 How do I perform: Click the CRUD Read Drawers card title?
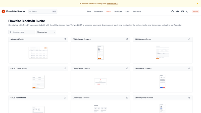[x=143, y=69]
